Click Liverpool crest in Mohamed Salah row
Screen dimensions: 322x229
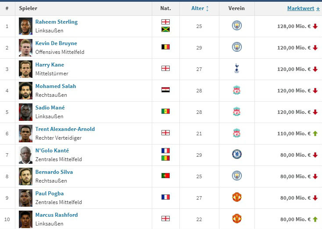236,90
